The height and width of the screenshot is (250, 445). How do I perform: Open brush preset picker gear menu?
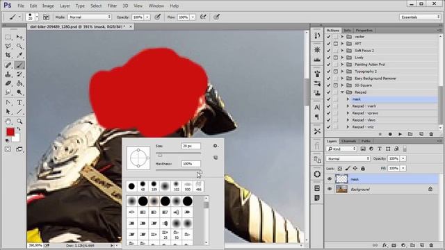pyautogui.click(x=216, y=146)
